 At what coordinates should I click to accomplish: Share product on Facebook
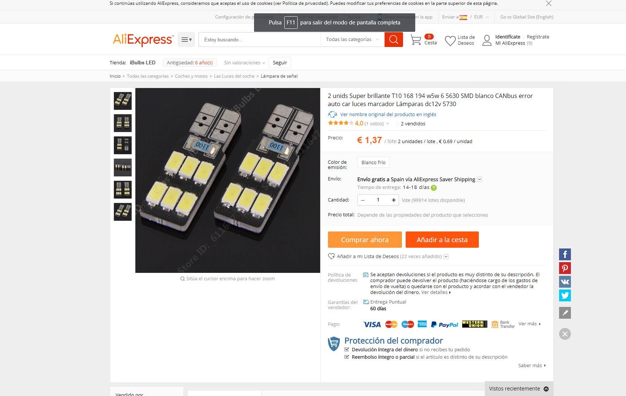point(565,254)
